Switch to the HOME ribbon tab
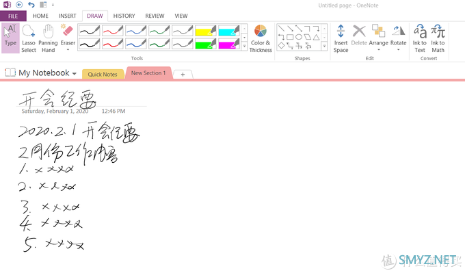 click(40, 16)
